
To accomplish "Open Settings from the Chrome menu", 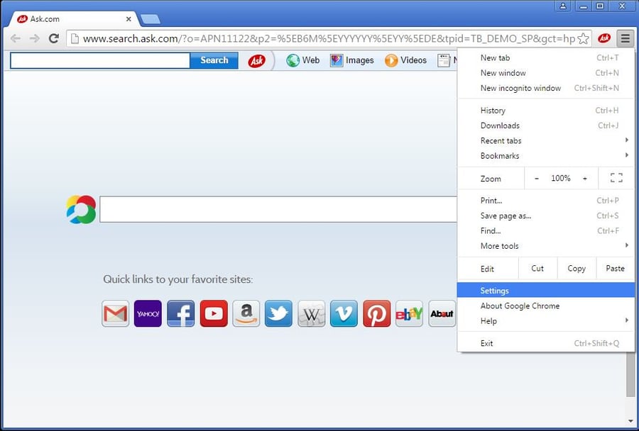I will click(x=494, y=291).
